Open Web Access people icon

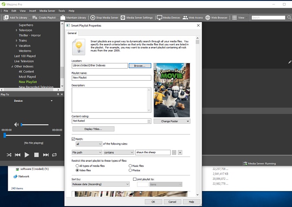[x=185, y=18]
